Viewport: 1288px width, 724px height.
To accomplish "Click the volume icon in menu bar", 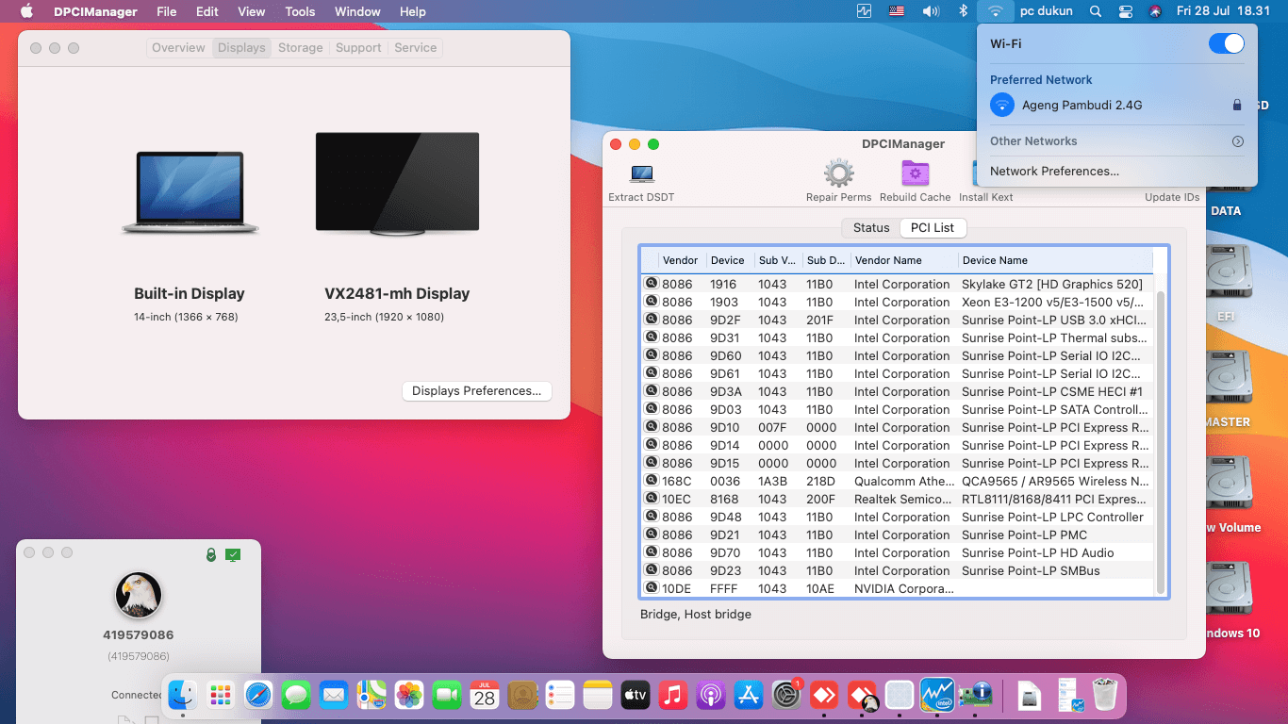I will [x=931, y=11].
